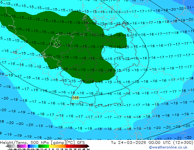Click the GFS model name in the title
The image size is (194, 150).
click(x=81, y=143)
